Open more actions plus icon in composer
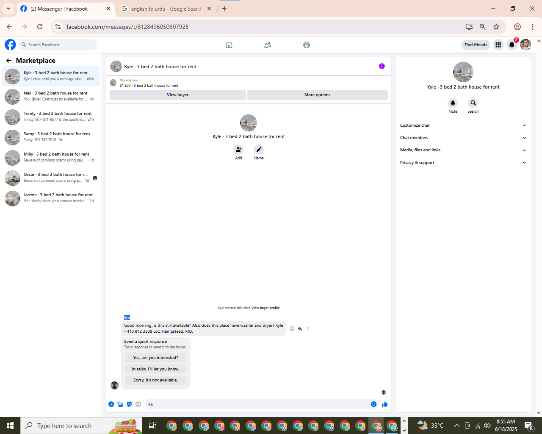Image resolution: width=542 pixels, height=434 pixels. point(111,404)
